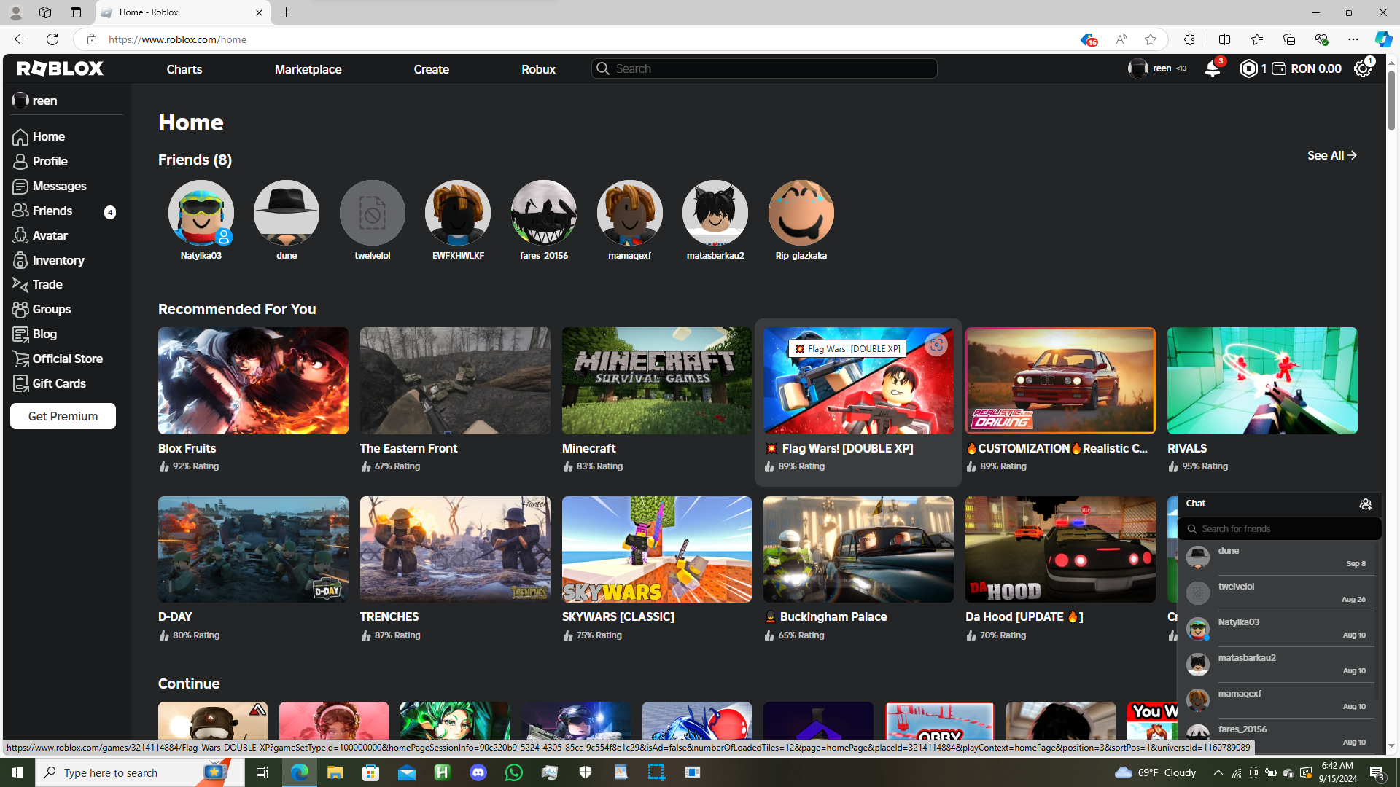Open the Roblox logo home link
This screenshot has width=1400, height=787.
[x=61, y=68]
